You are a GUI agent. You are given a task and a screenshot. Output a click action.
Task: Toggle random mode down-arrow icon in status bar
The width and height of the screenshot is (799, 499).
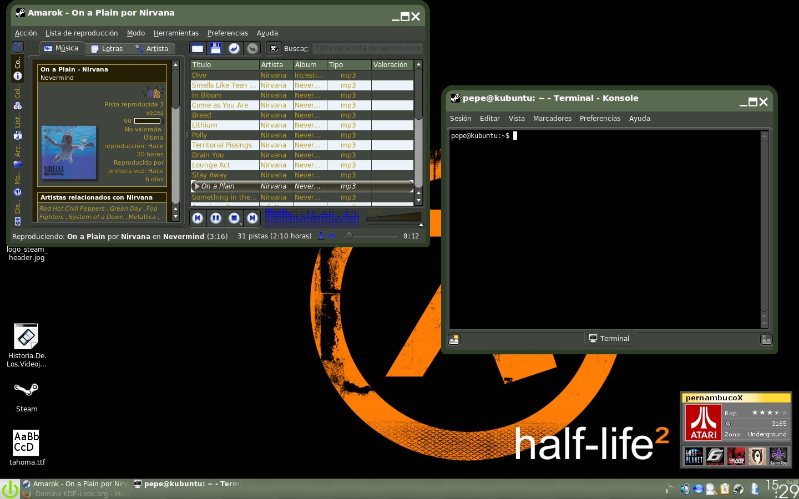(x=321, y=236)
